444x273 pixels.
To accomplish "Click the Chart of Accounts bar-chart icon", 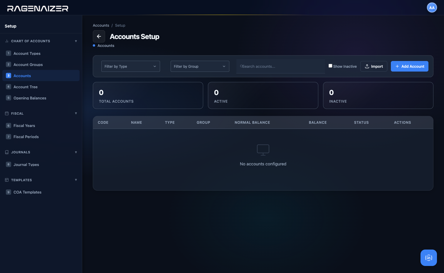I will [7, 41].
